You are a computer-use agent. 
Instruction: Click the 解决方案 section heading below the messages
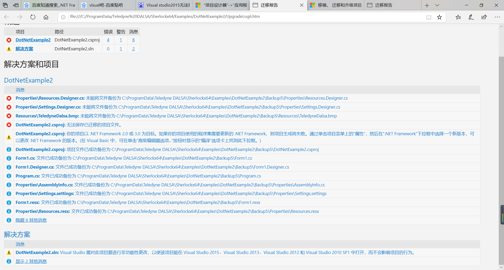17,234
